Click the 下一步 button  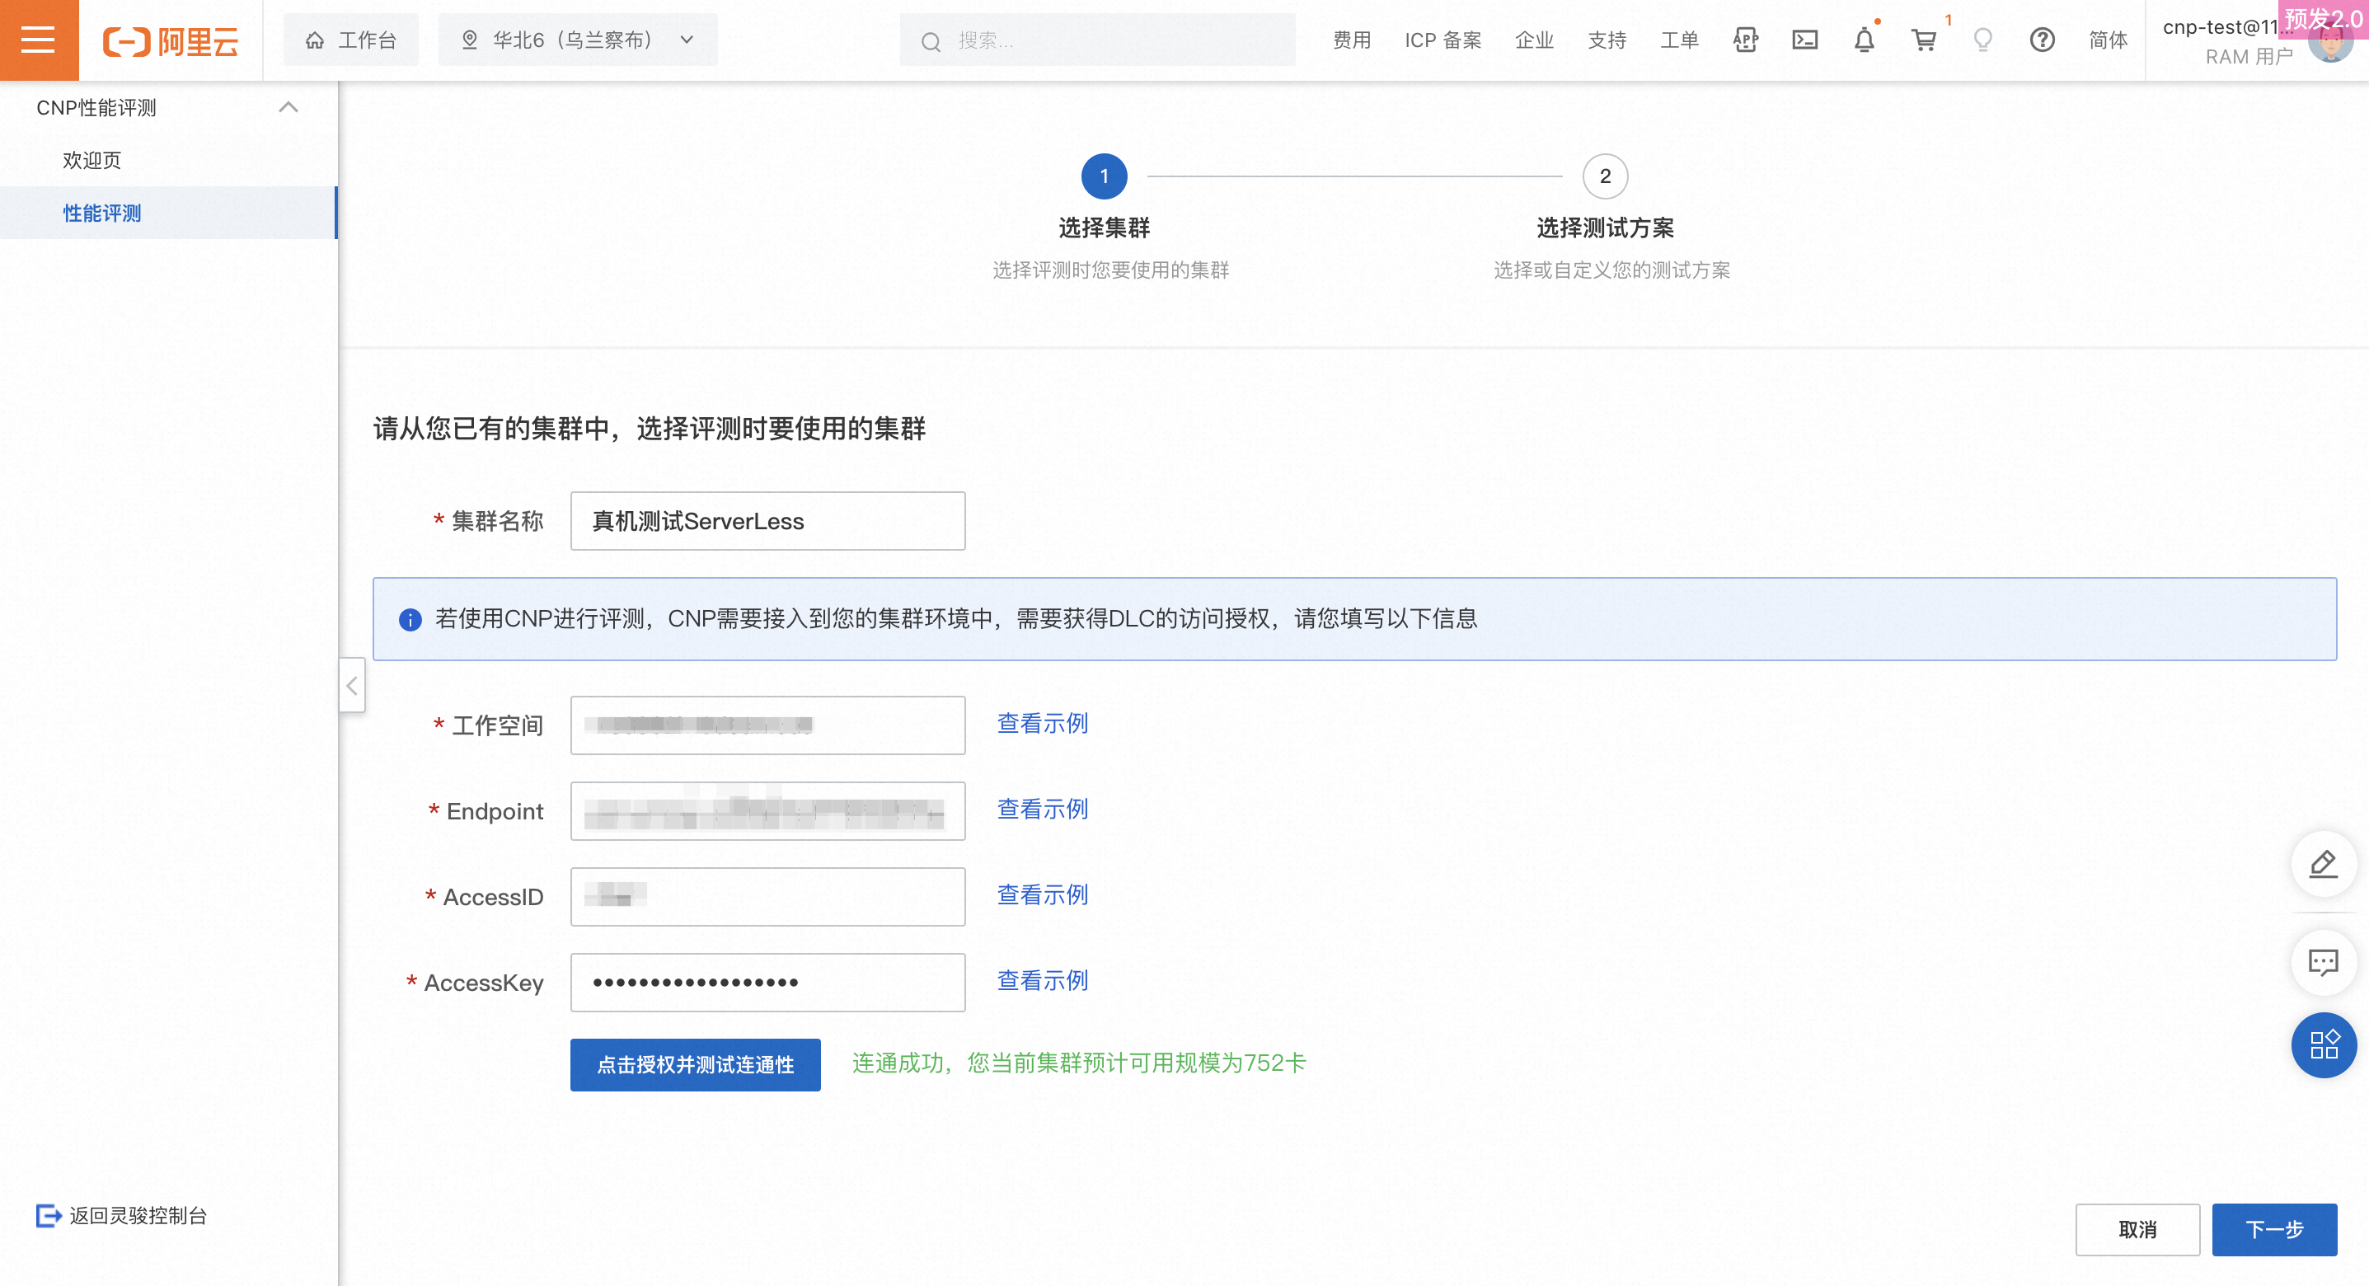[2273, 1229]
